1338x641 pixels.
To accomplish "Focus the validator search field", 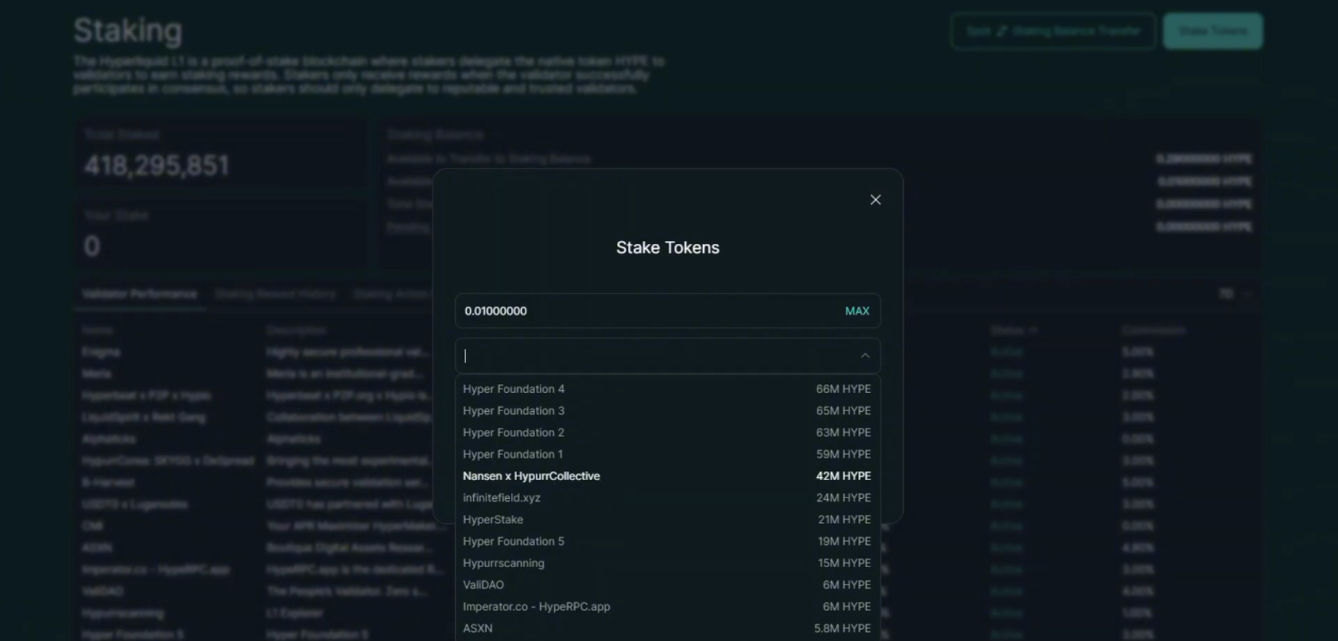I will [655, 355].
